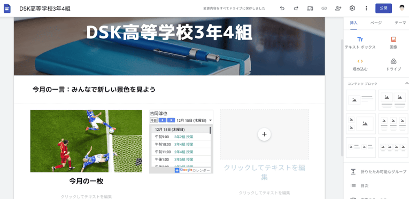Click the 今日 button in calendar
Viewport: 409px width, 199px height.
tap(153, 120)
